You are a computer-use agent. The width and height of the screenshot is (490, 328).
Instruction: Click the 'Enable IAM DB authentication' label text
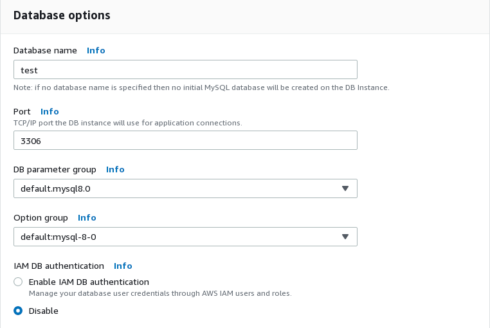89,282
